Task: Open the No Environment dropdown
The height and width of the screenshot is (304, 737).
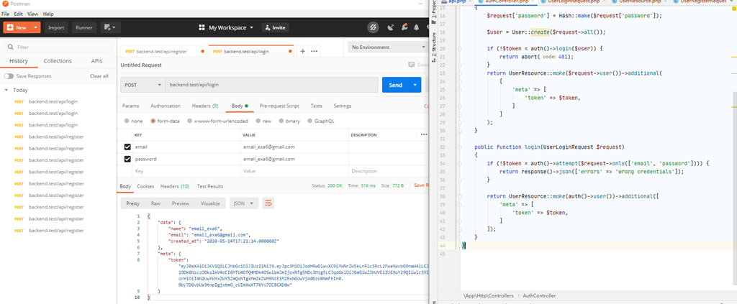Action: pos(386,47)
